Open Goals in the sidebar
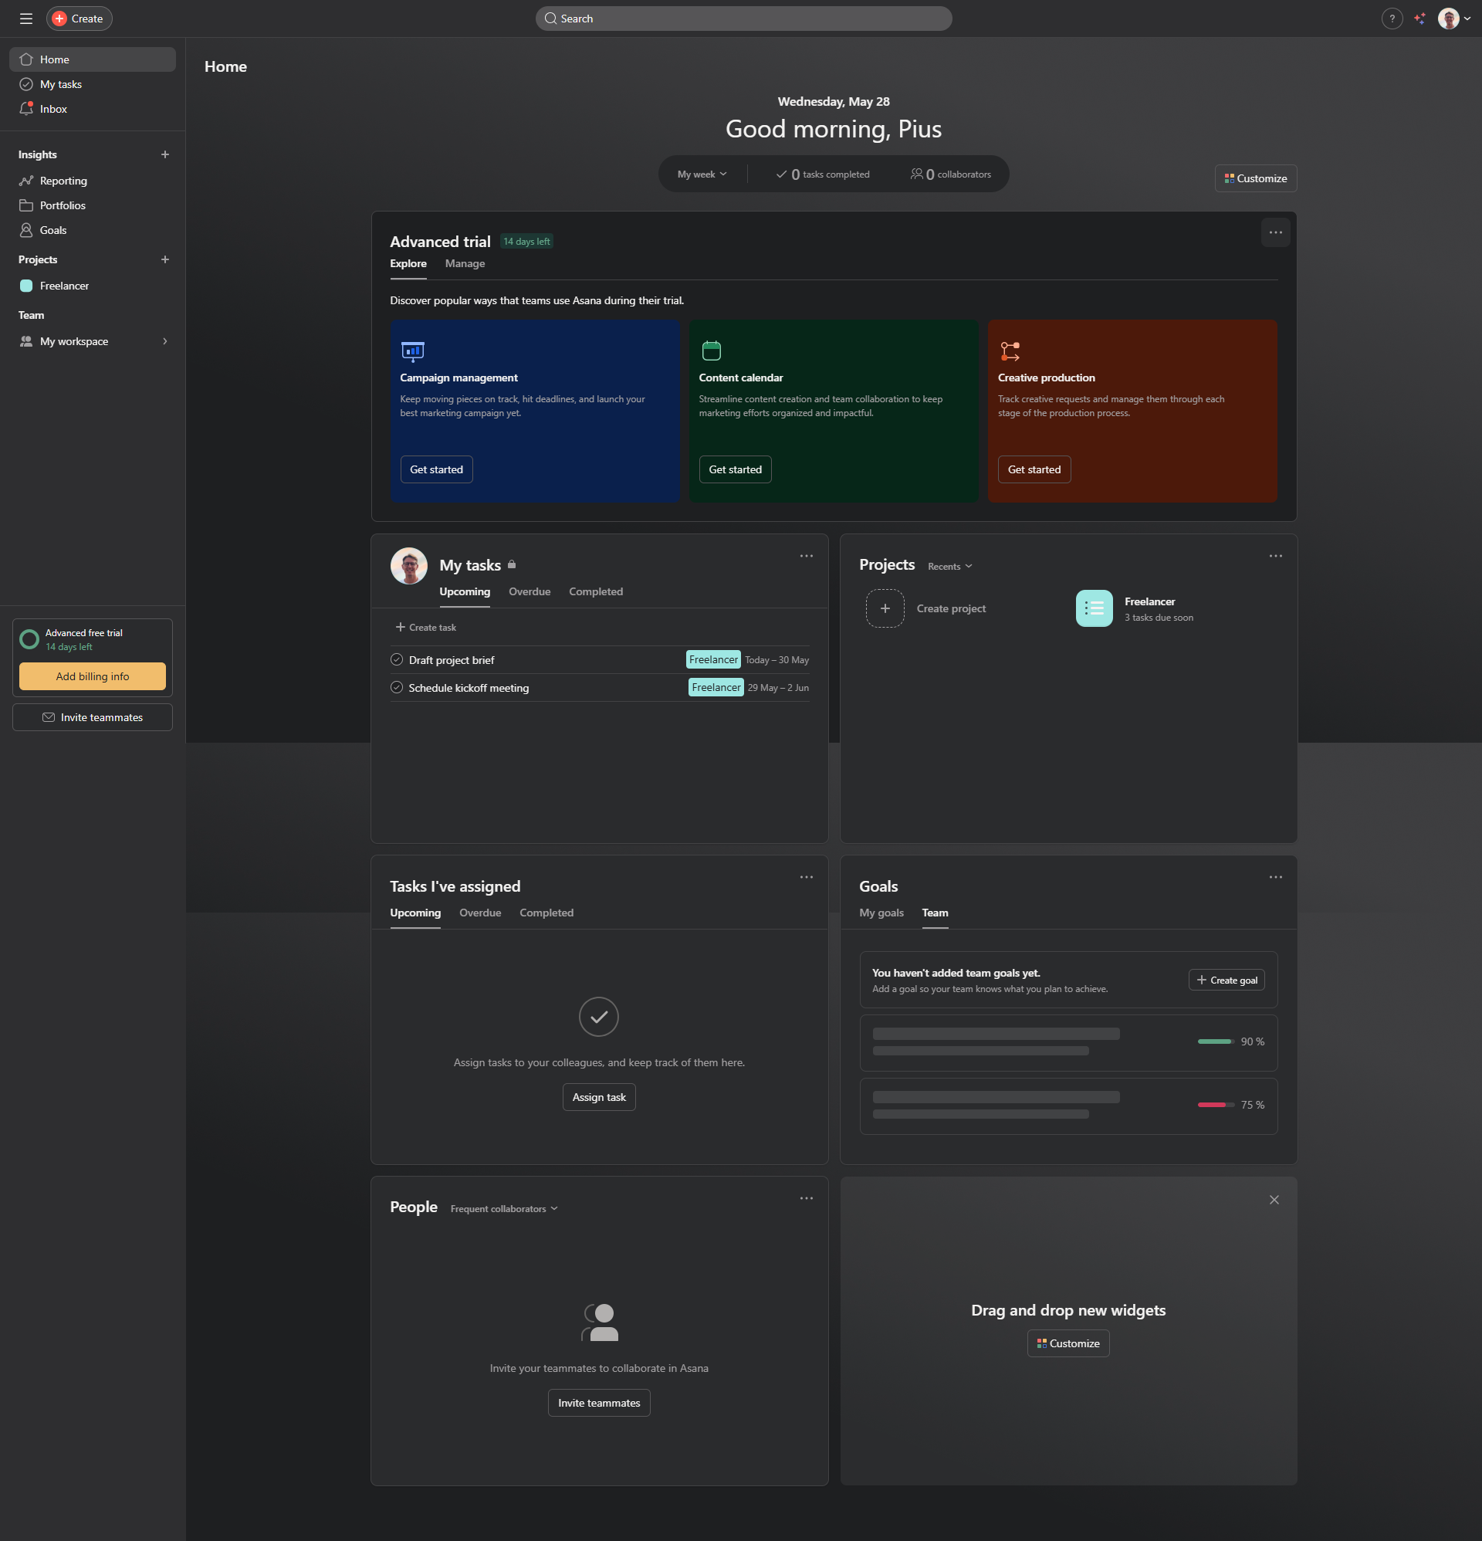This screenshot has height=1541, width=1482. (x=92, y=229)
